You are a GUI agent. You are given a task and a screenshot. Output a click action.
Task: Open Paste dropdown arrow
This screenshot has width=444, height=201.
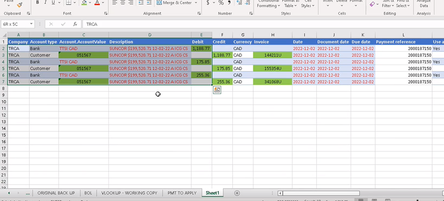[x=9, y=5]
